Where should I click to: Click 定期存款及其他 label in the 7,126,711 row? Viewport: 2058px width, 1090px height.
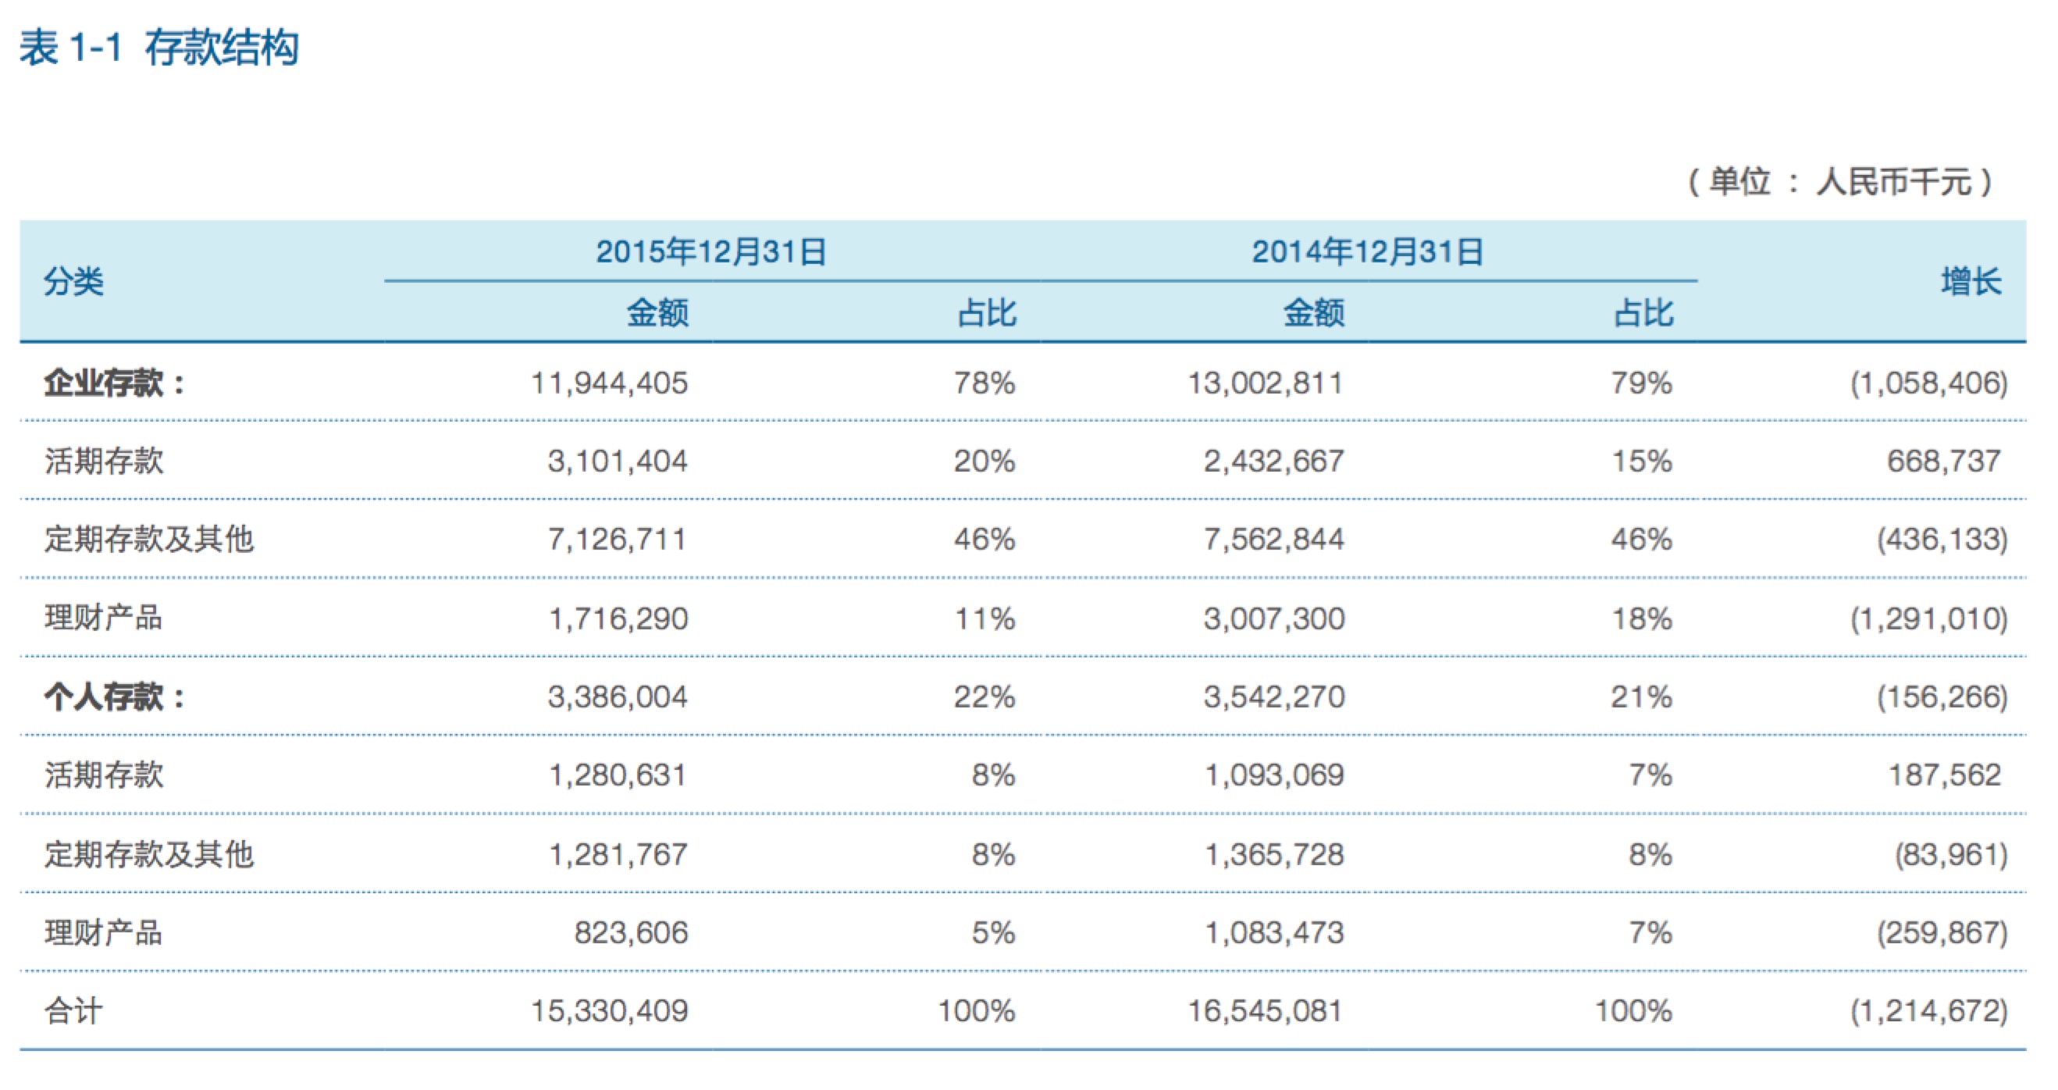pyautogui.click(x=149, y=540)
